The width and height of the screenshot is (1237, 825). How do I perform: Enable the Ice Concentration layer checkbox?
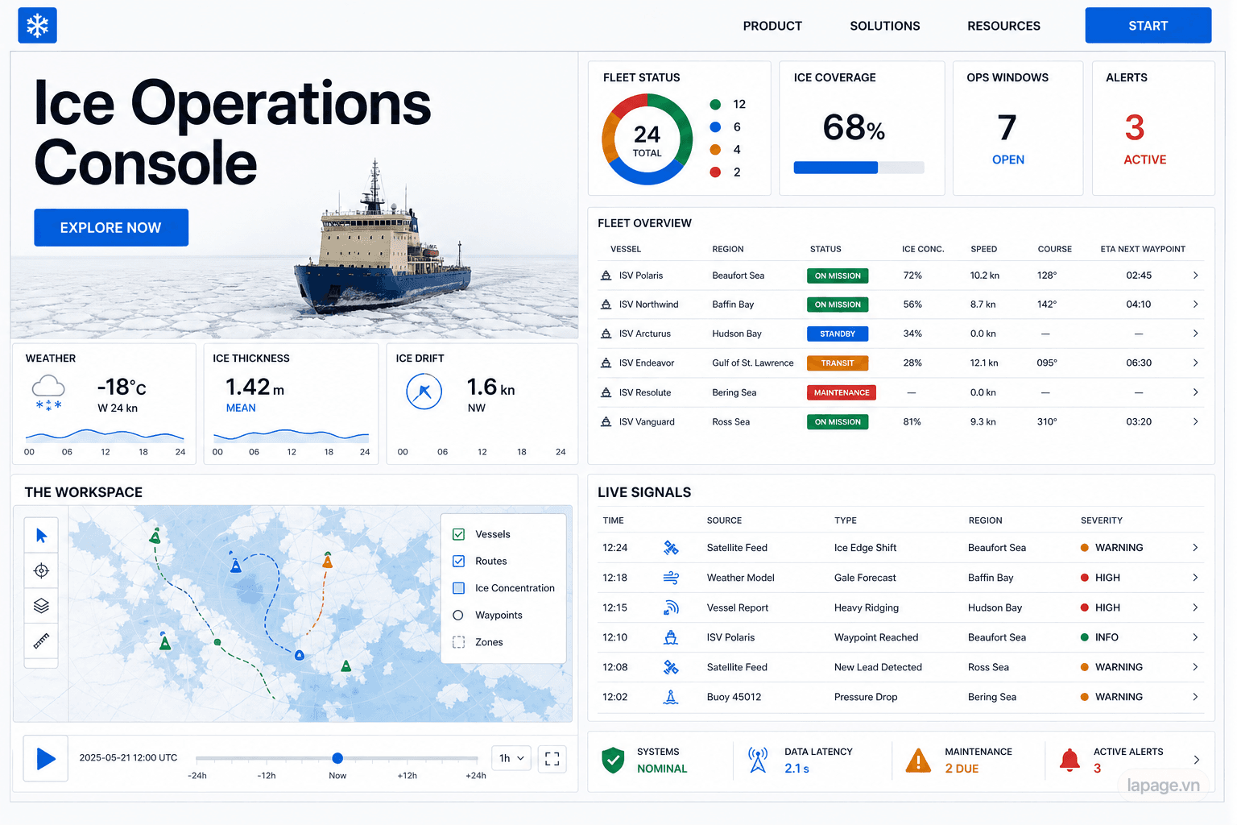pos(458,588)
